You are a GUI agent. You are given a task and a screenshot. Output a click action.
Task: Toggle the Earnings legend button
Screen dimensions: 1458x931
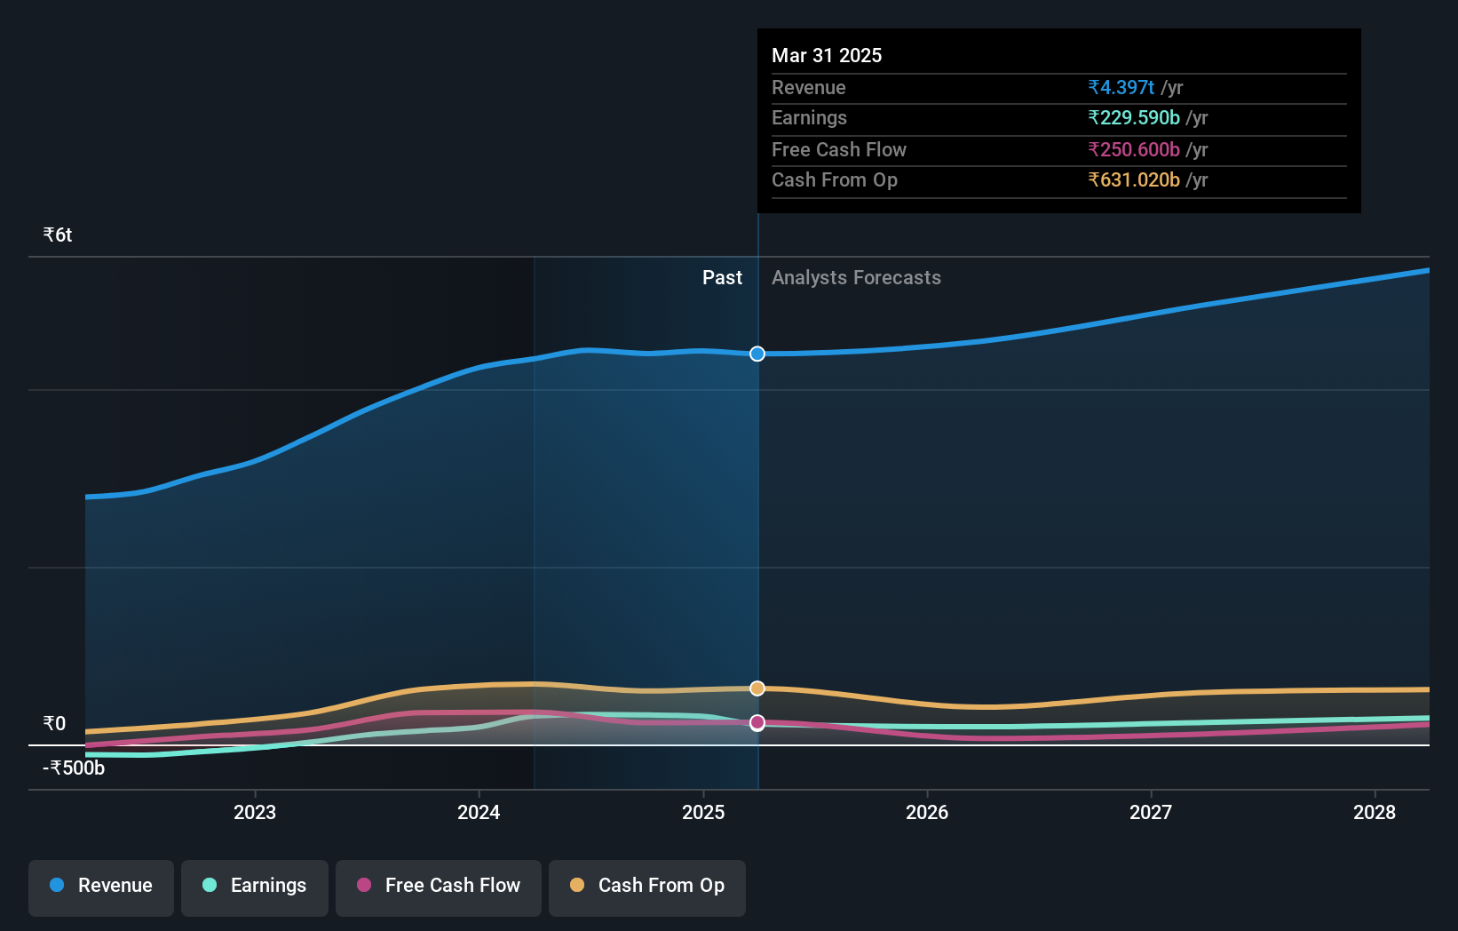click(255, 887)
